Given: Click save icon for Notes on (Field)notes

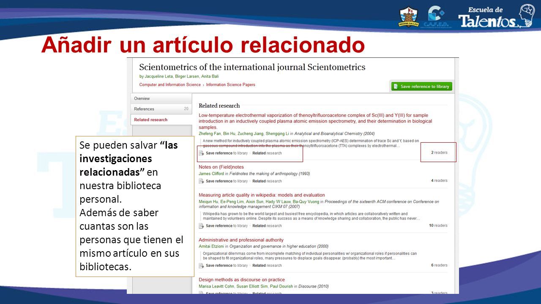Looking at the screenshot, I should coord(202,181).
